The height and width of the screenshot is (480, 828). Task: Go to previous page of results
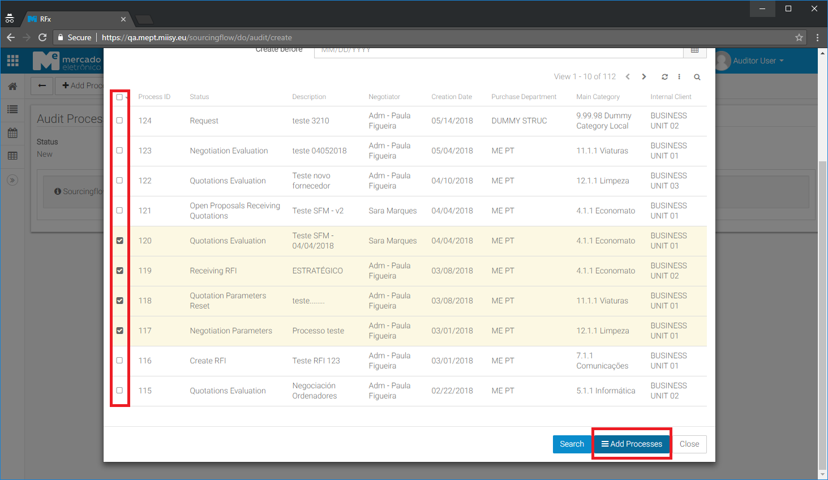pyautogui.click(x=628, y=77)
